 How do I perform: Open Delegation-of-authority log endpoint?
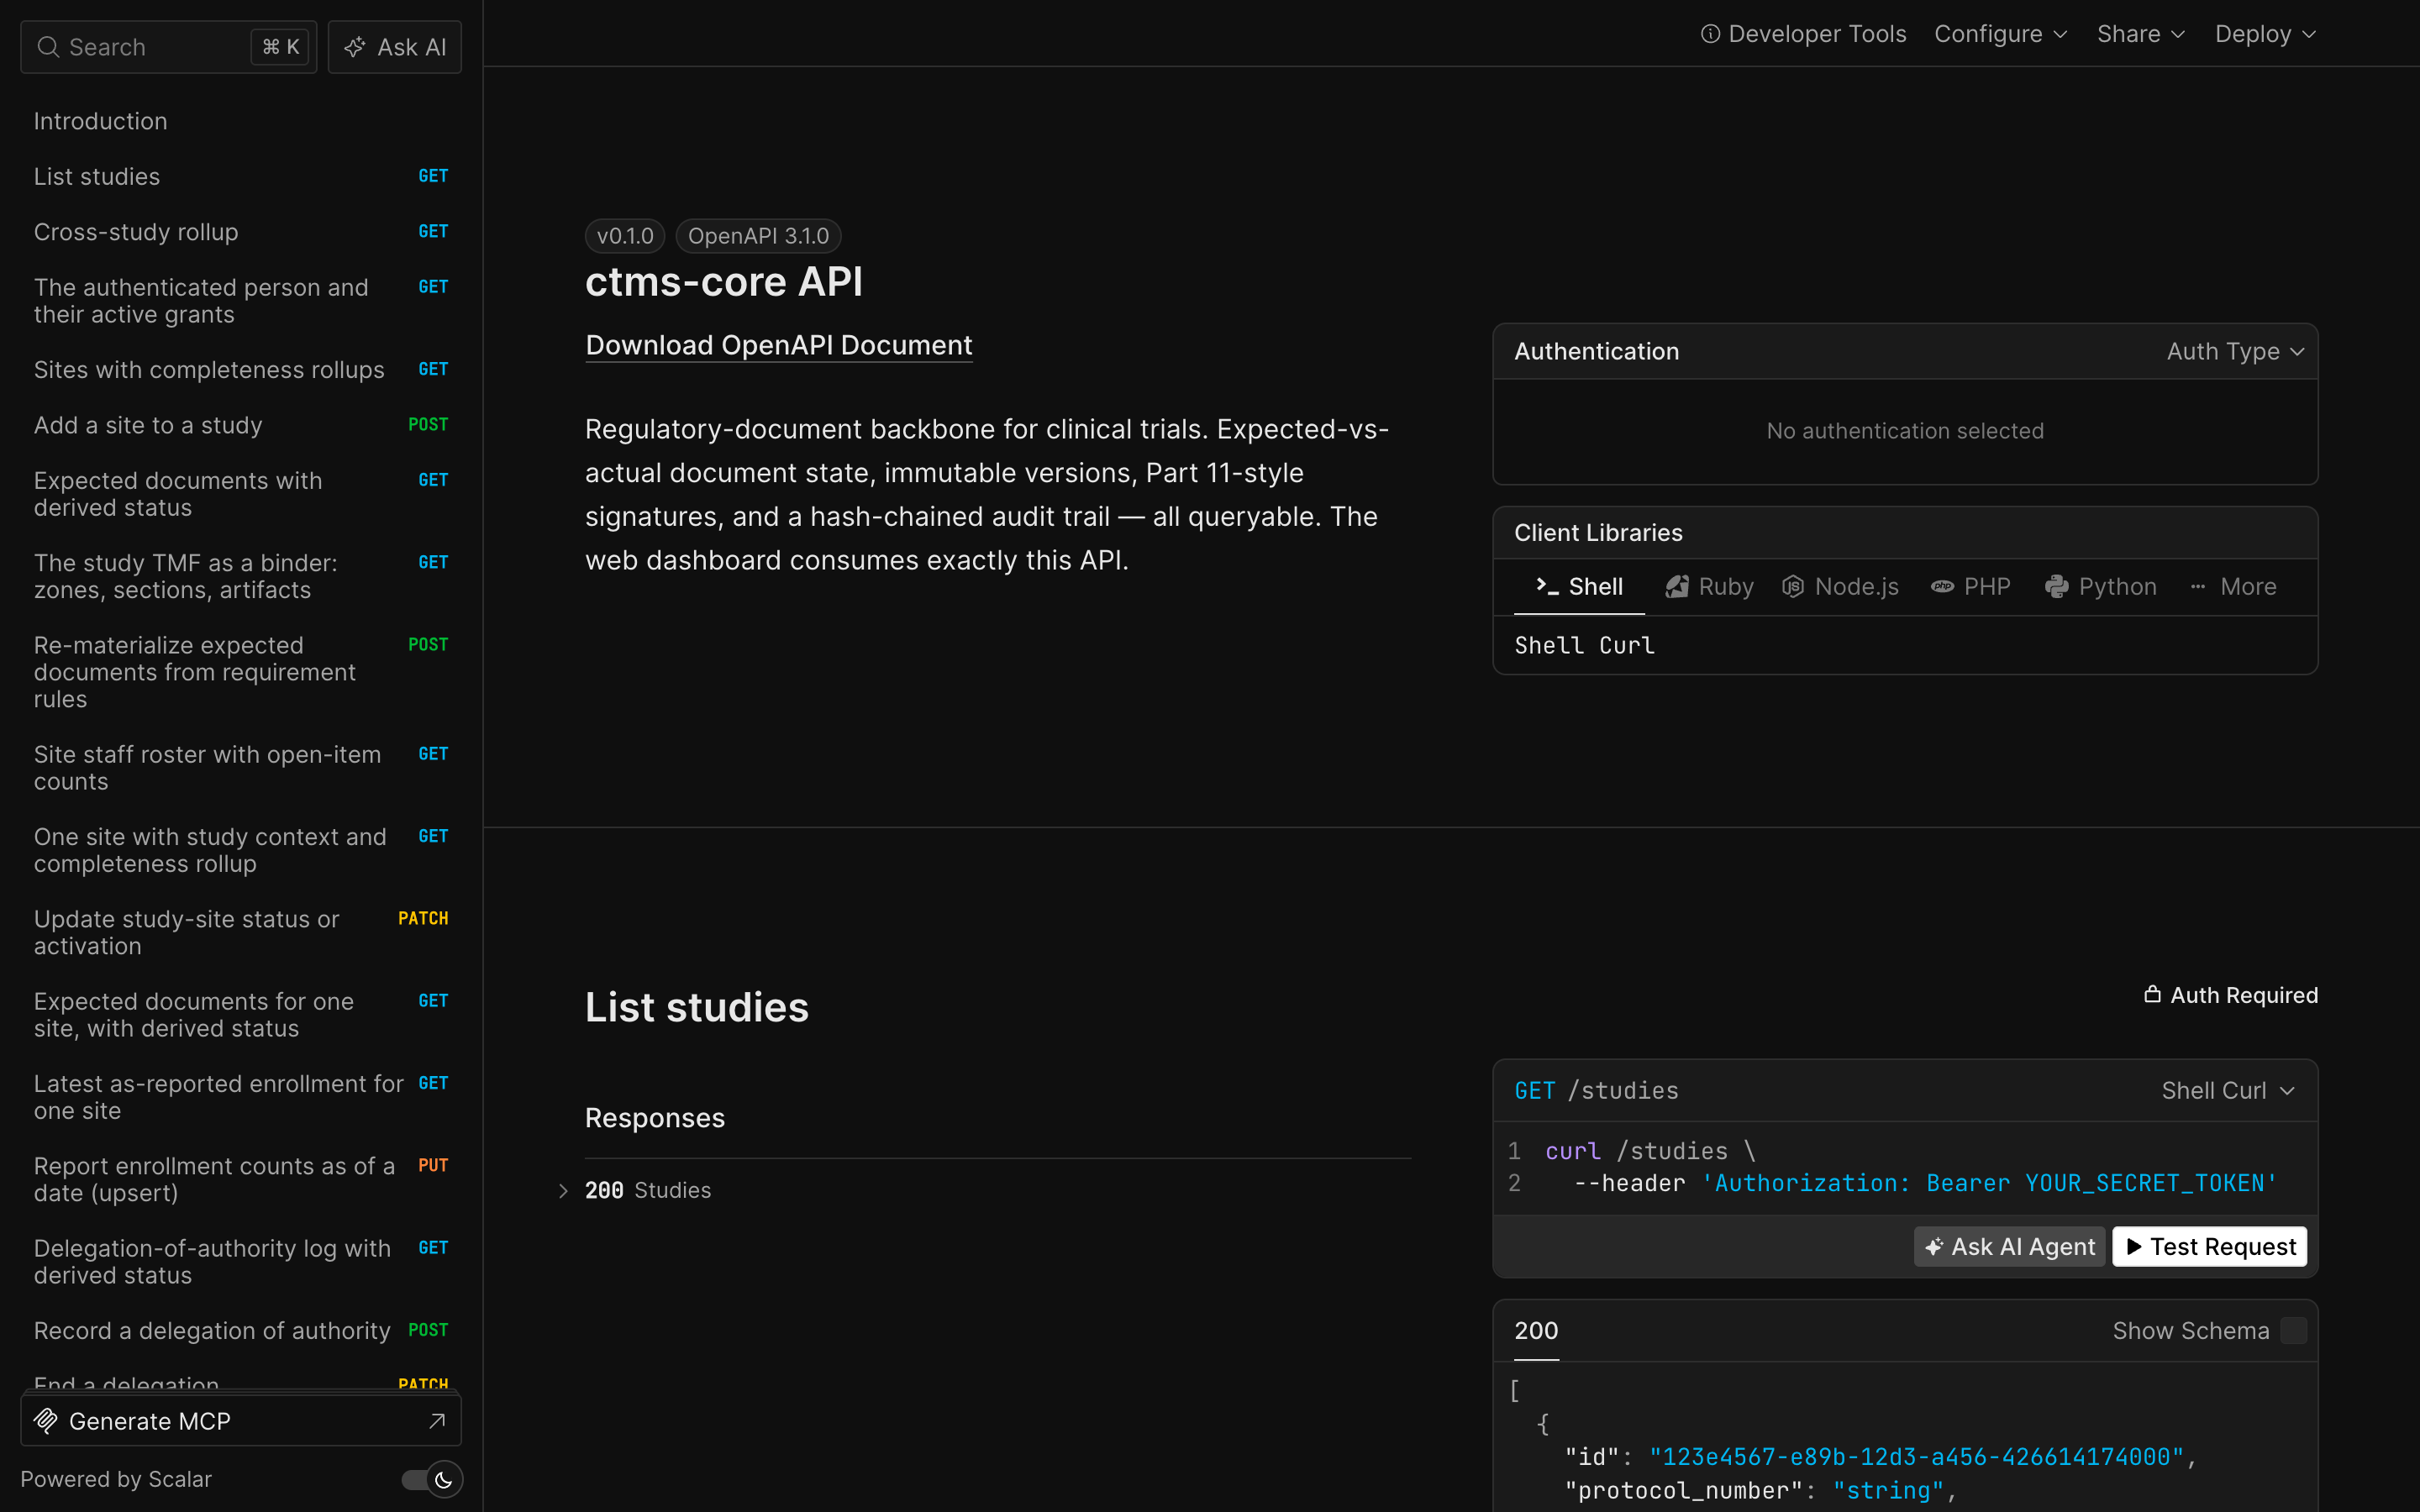pyautogui.click(x=241, y=1262)
